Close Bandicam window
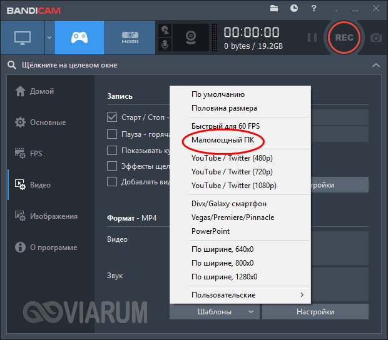The width and height of the screenshot is (388, 340). click(376, 8)
